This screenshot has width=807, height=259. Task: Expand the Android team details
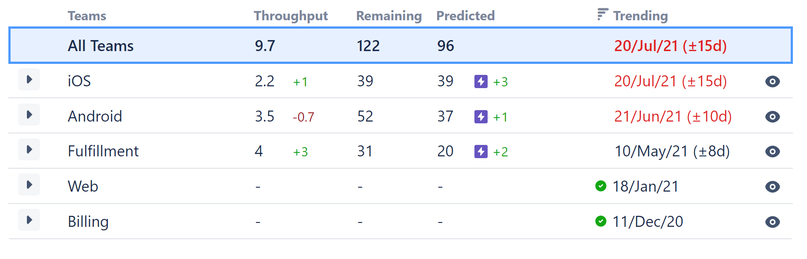[x=29, y=115]
